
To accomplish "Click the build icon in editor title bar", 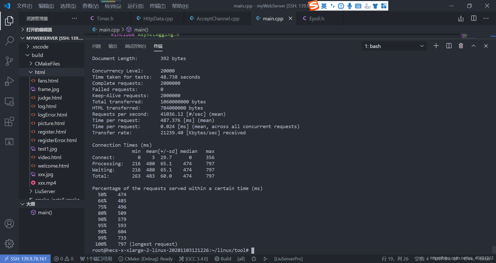I will [461, 18].
